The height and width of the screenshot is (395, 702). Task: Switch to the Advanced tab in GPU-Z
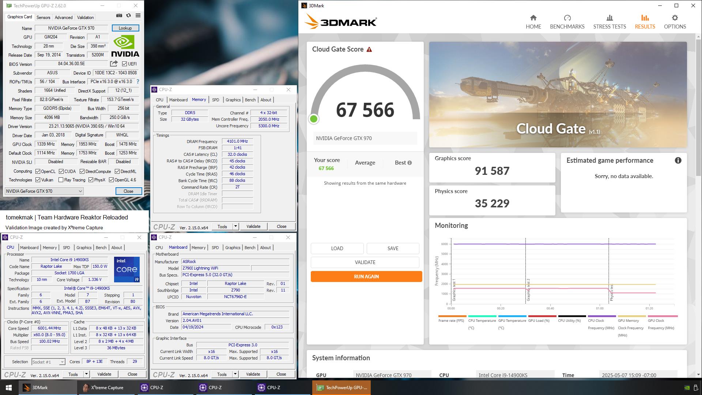click(64, 18)
